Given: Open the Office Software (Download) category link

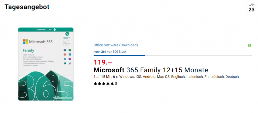Looking at the screenshot, I should point(116,45).
